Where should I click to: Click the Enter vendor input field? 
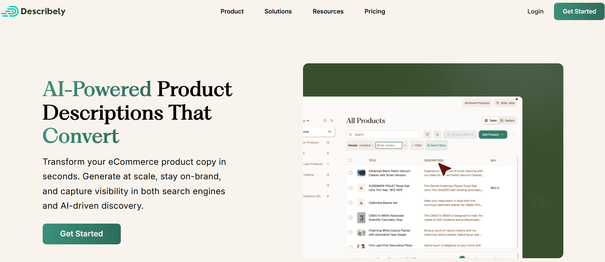(389, 145)
